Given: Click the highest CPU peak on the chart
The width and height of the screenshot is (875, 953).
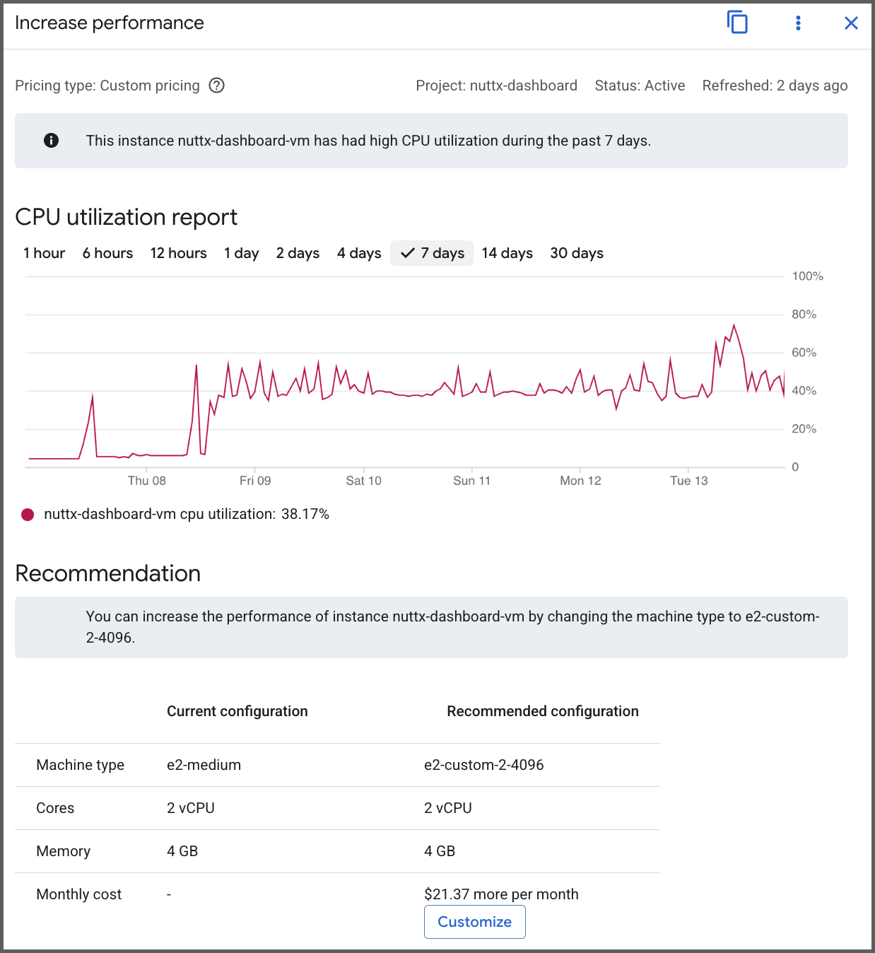Looking at the screenshot, I should click(734, 325).
